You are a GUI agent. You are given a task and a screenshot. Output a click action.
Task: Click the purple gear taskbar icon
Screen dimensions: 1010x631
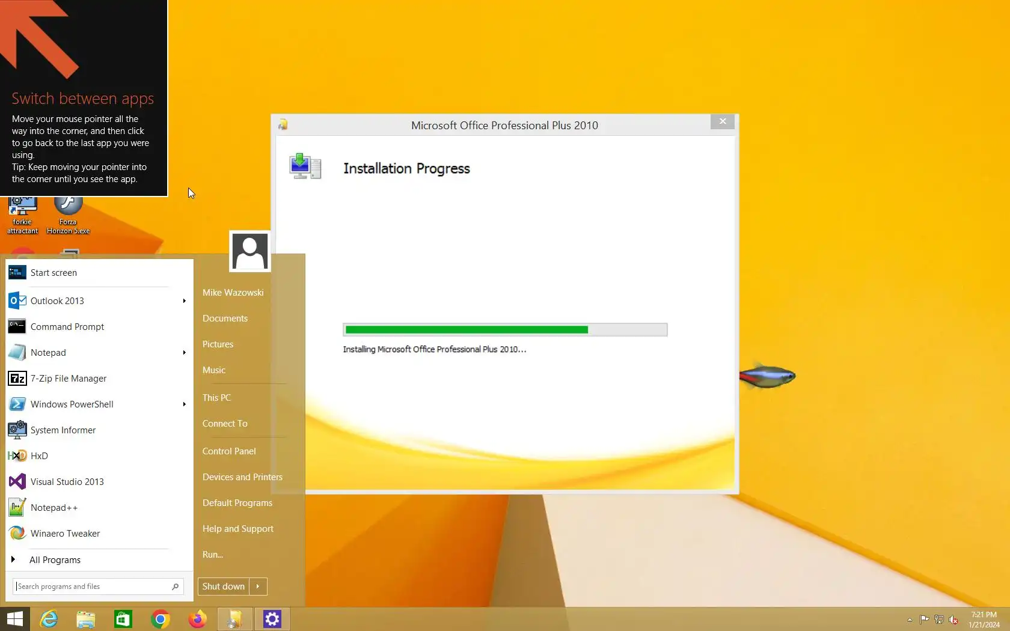click(x=272, y=619)
